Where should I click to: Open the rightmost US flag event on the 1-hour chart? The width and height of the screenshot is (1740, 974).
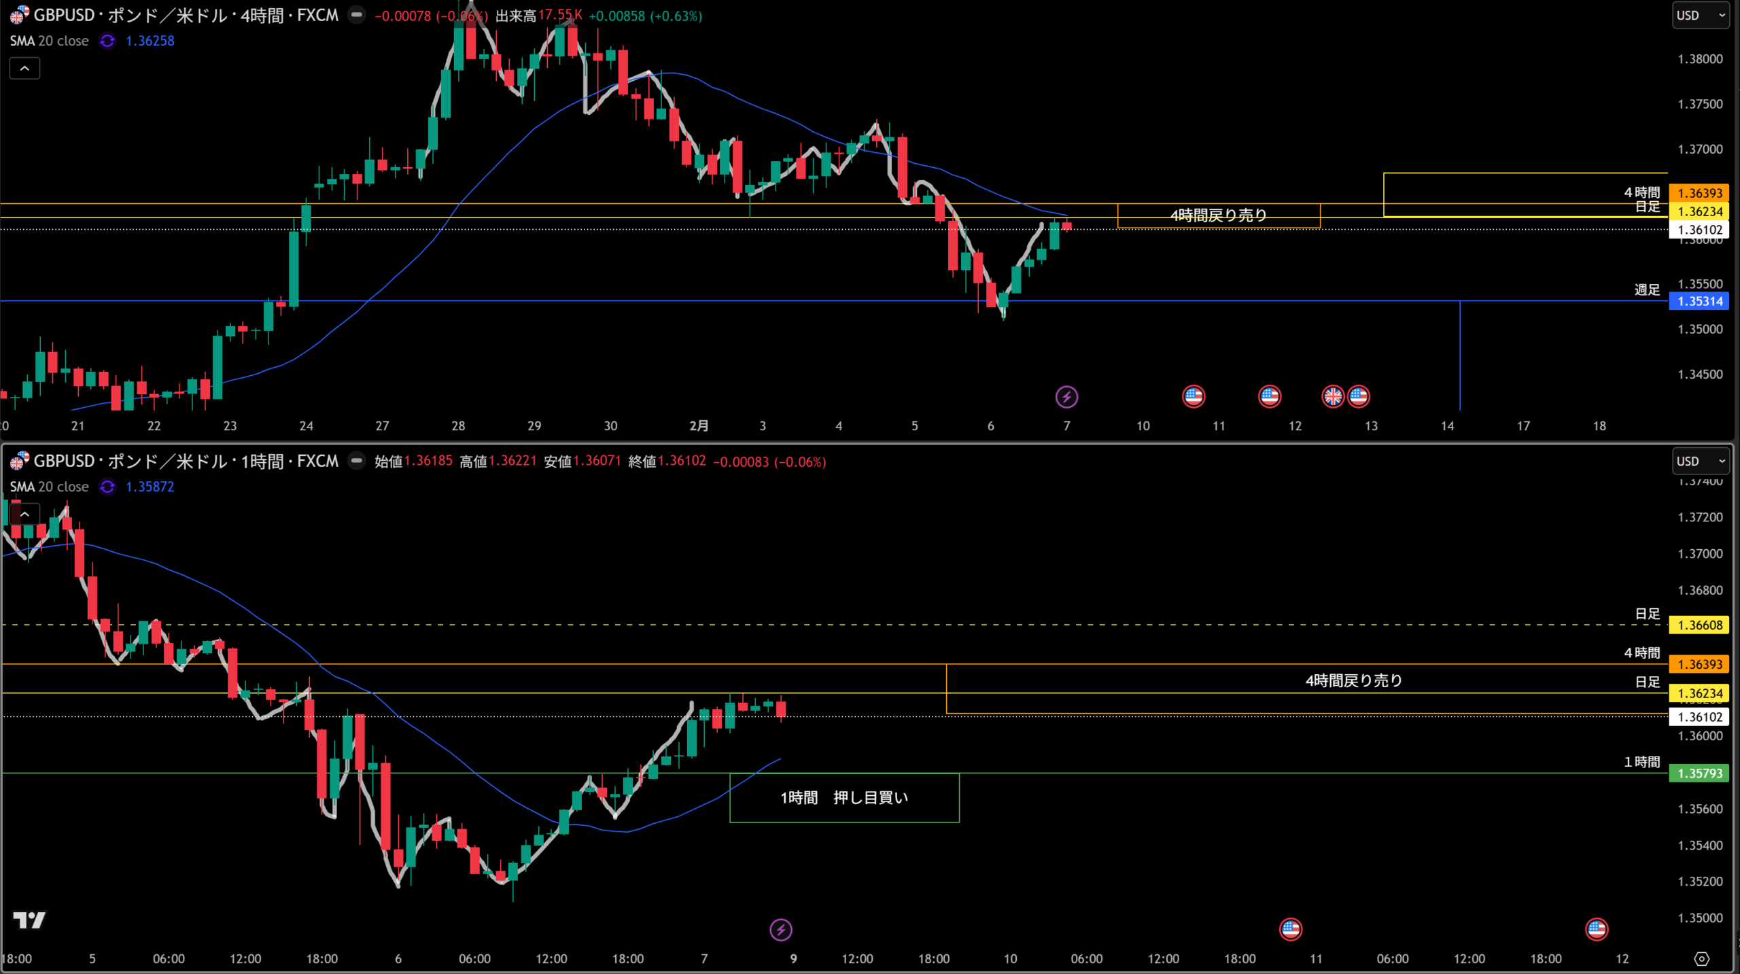(x=1596, y=929)
